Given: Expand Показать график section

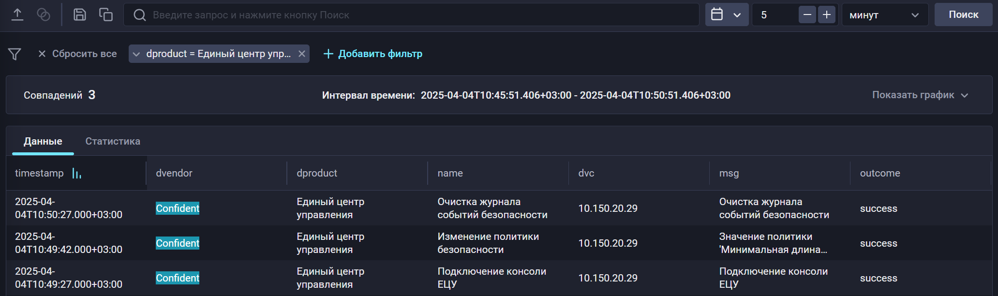Looking at the screenshot, I should point(920,95).
